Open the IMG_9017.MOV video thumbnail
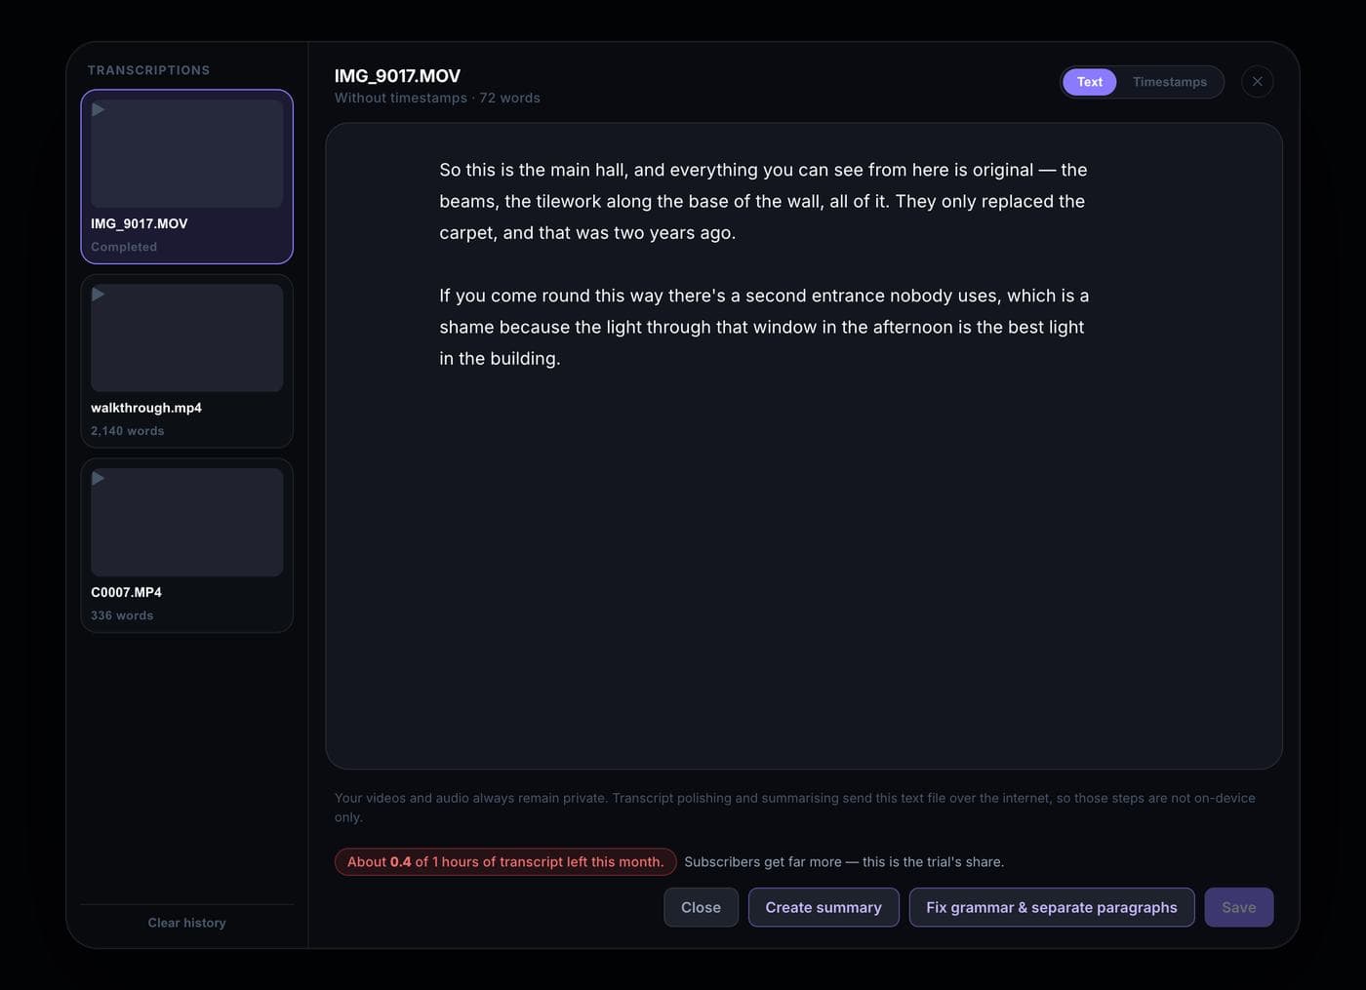Viewport: 1366px width, 990px height. (x=187, y=153)
